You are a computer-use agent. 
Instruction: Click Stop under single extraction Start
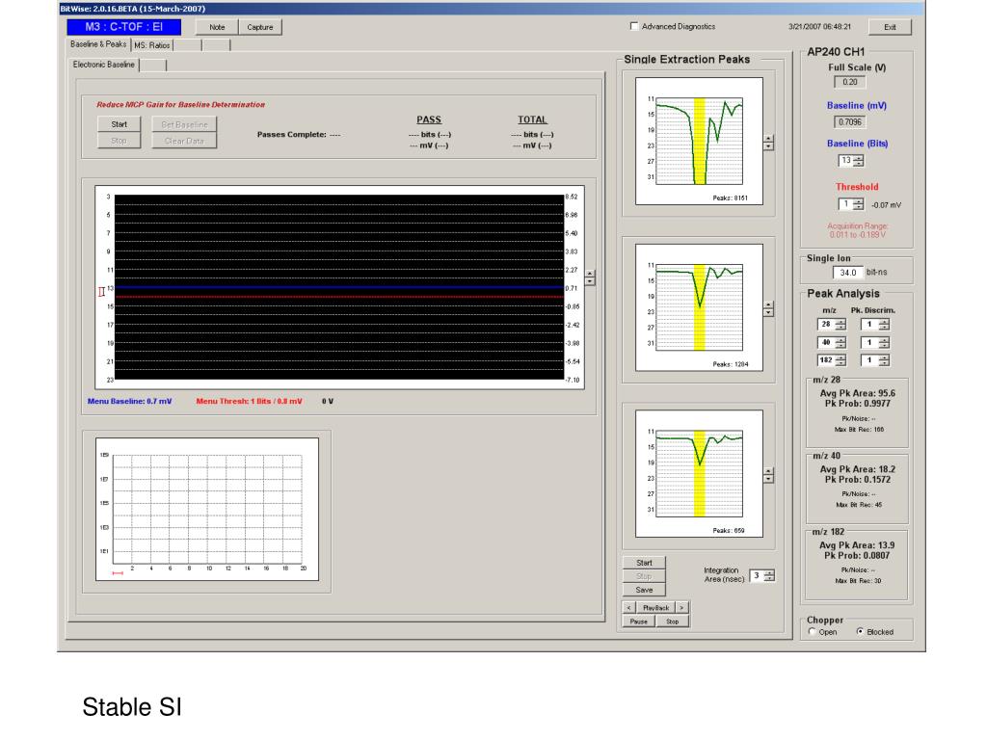644,576
